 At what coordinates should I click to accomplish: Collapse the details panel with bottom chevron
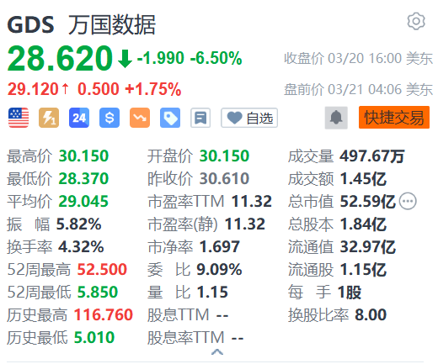click(x=217, y=352)
